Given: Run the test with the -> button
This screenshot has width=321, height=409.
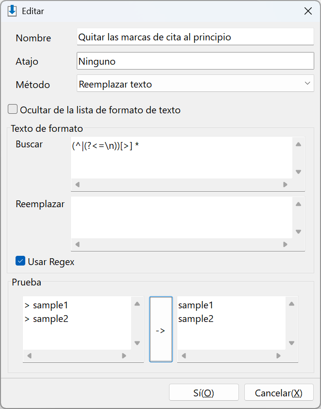Looking at the screenshot, I should pos(161,329).
